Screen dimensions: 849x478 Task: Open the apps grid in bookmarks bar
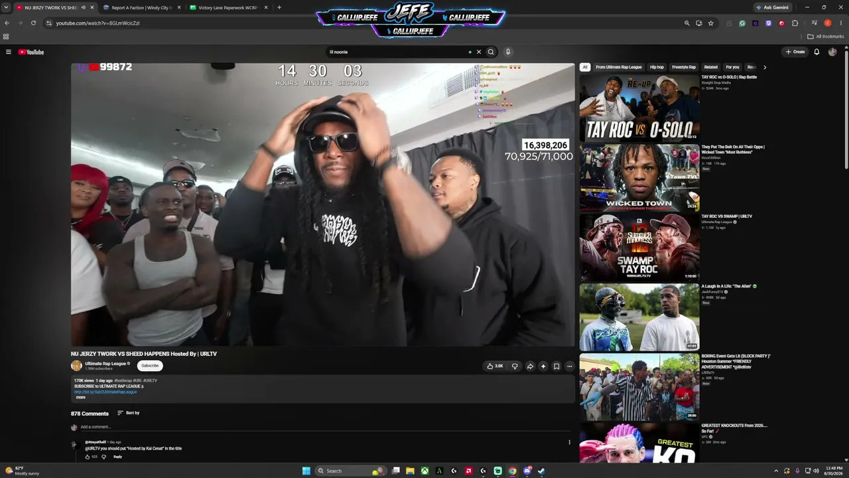6,37
